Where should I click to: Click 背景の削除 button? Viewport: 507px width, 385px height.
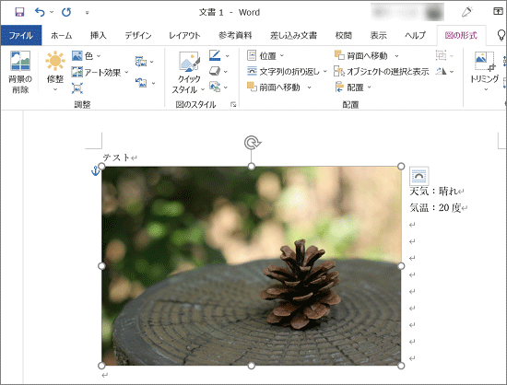click(20, 72)
